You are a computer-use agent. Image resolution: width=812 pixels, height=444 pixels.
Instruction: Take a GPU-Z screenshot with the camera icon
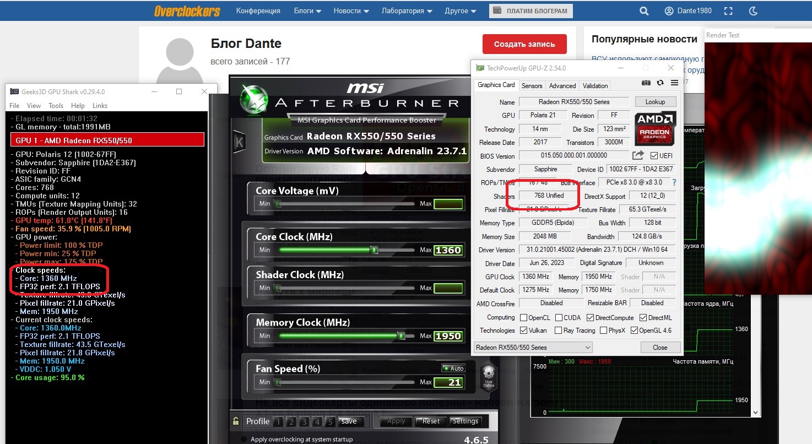tap(646, 83)
